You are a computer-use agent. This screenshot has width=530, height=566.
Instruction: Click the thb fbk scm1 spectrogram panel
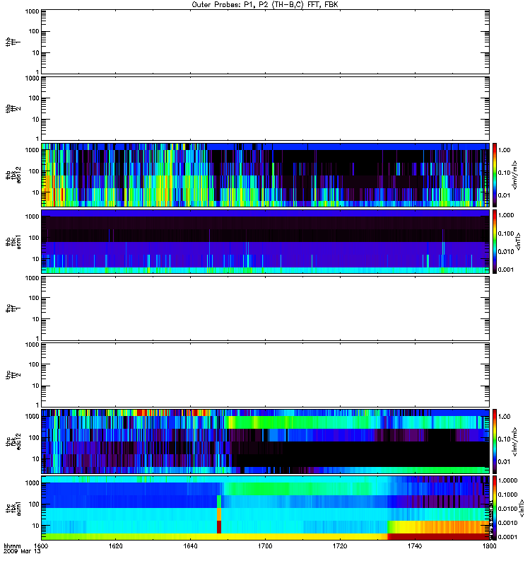(266, 241)
